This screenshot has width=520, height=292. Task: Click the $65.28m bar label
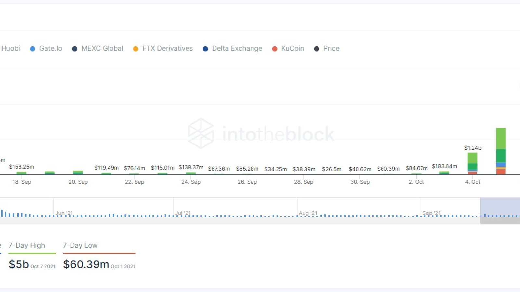tap(247, 169)
